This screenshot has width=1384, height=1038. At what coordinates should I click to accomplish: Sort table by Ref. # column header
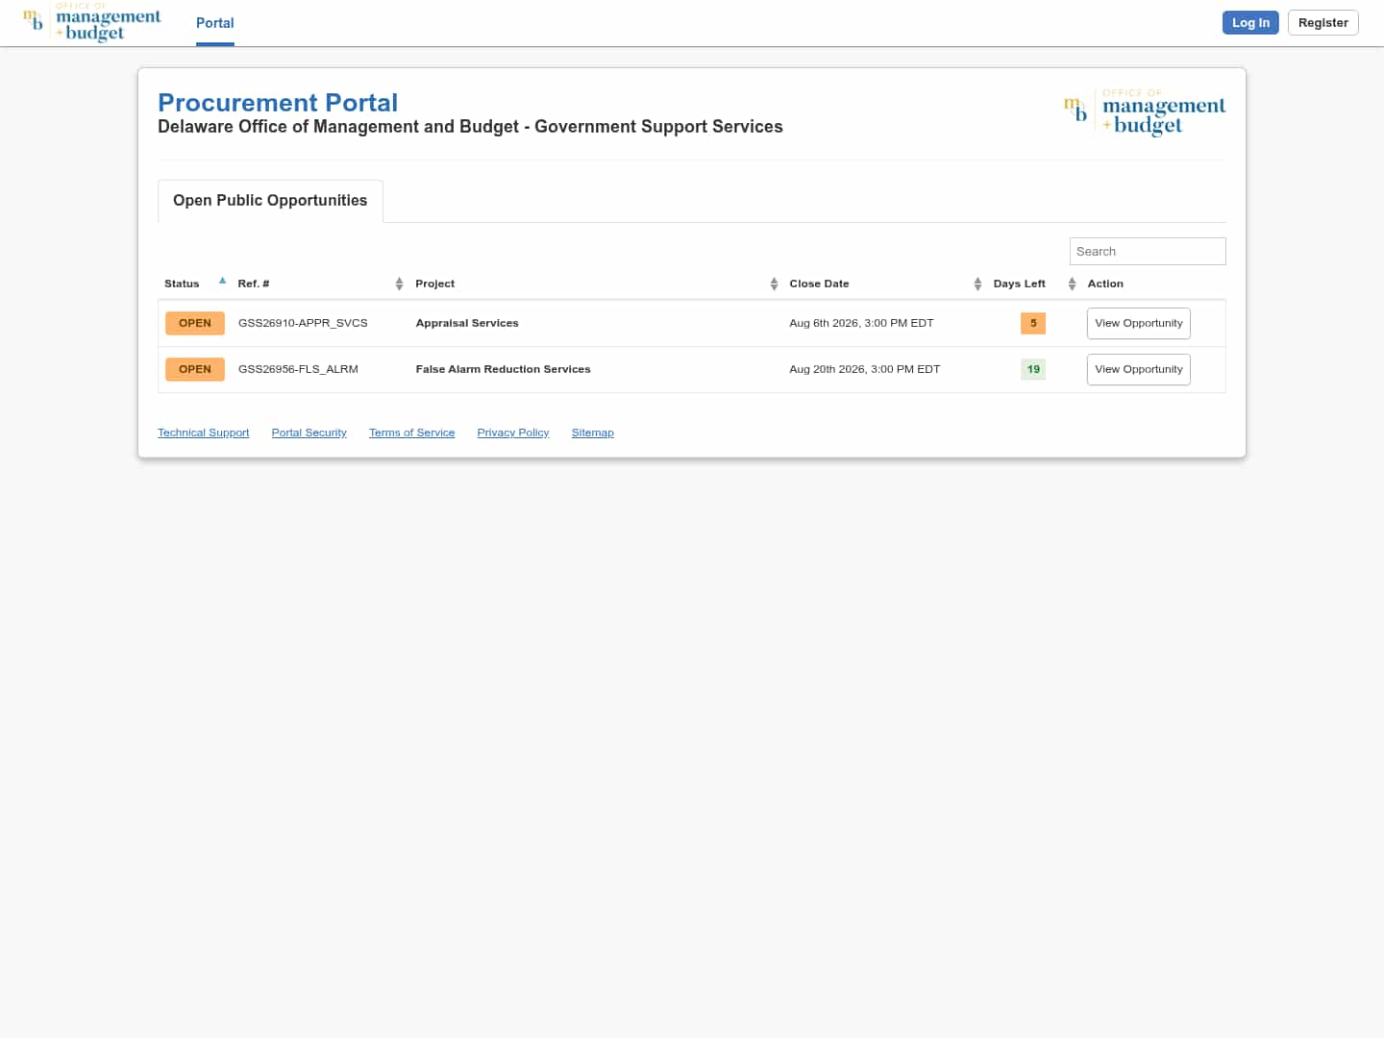tap(320, 284)
